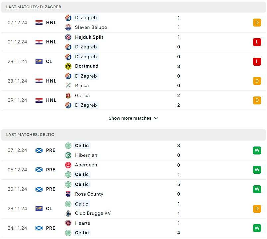This screenshot has width=267, height=239.
Task: Click the Dortmund club crest icon
Action: pyautogui.click(x=68, y=66)
